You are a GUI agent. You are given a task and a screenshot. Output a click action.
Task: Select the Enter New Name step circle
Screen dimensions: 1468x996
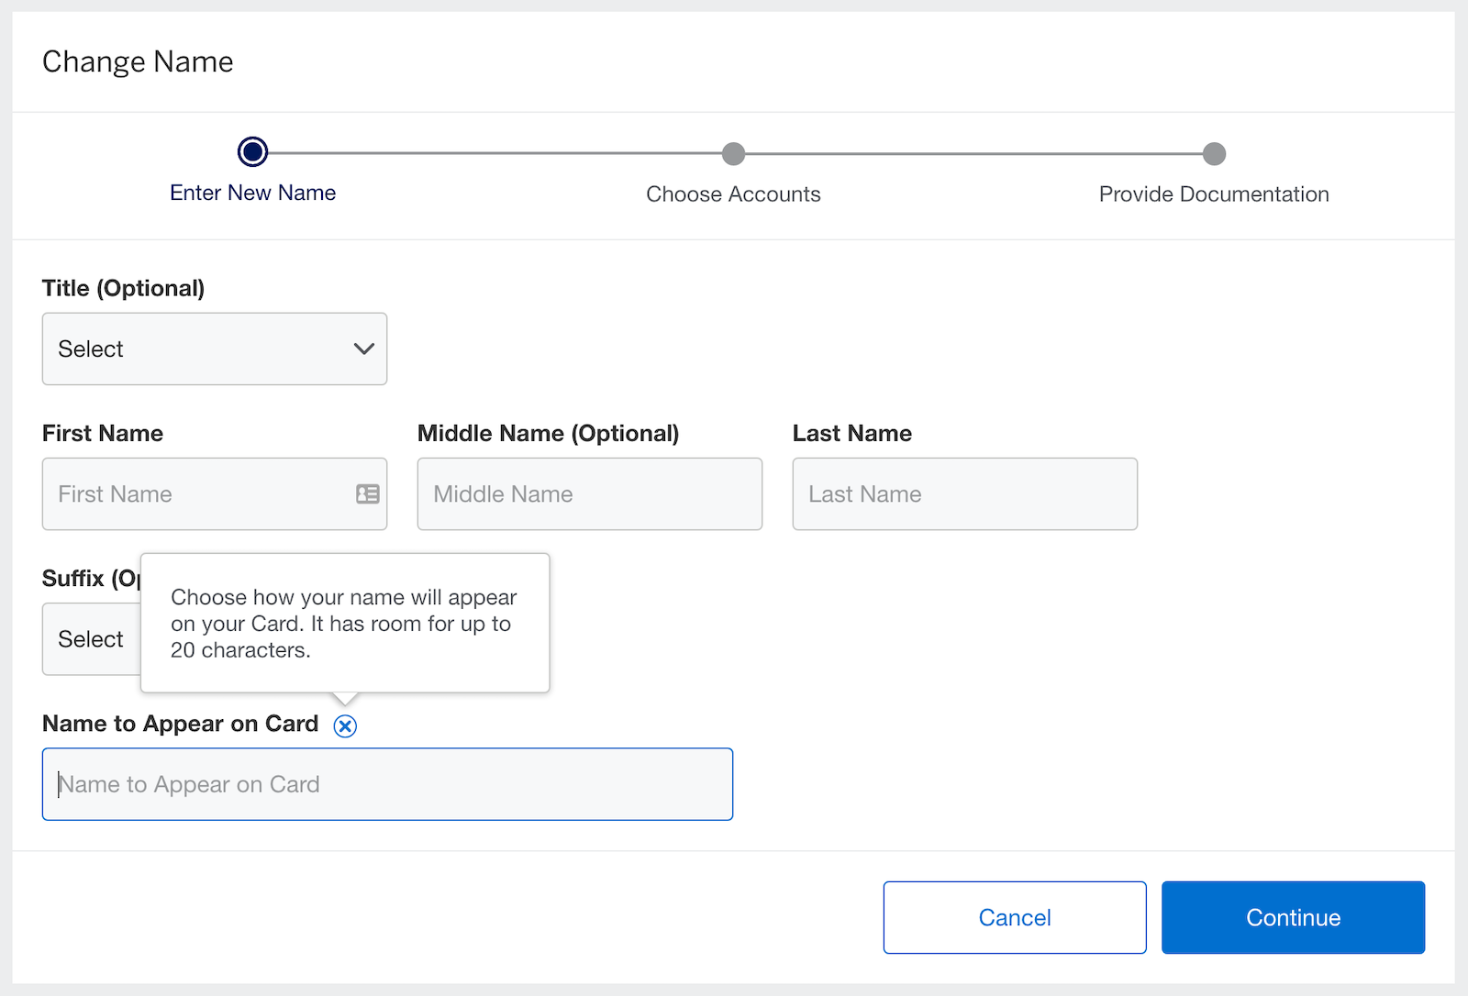coord(252,151)
